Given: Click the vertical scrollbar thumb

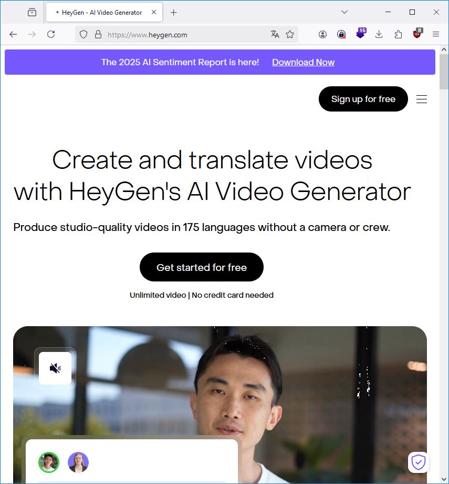Looking at the screenshot, I should click(x=444, y=72).
